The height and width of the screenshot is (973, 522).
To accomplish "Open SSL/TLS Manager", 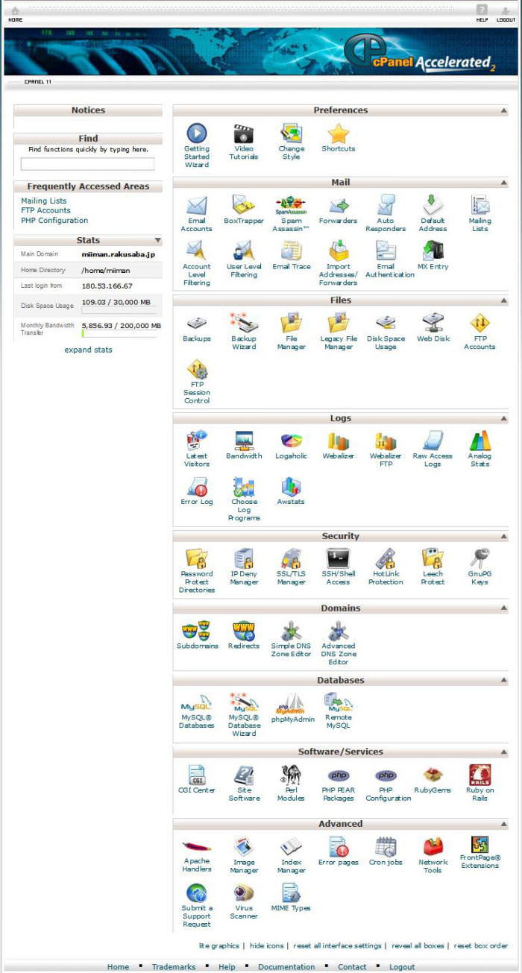I will 291,558.
